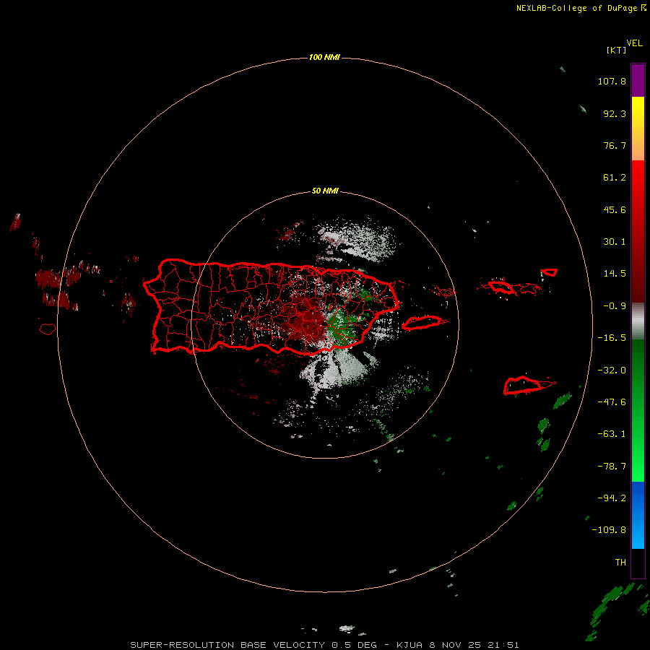Screen dimensions: 650x650
Task: Click the 45.6 scale value
Action: tap(615, 209)
